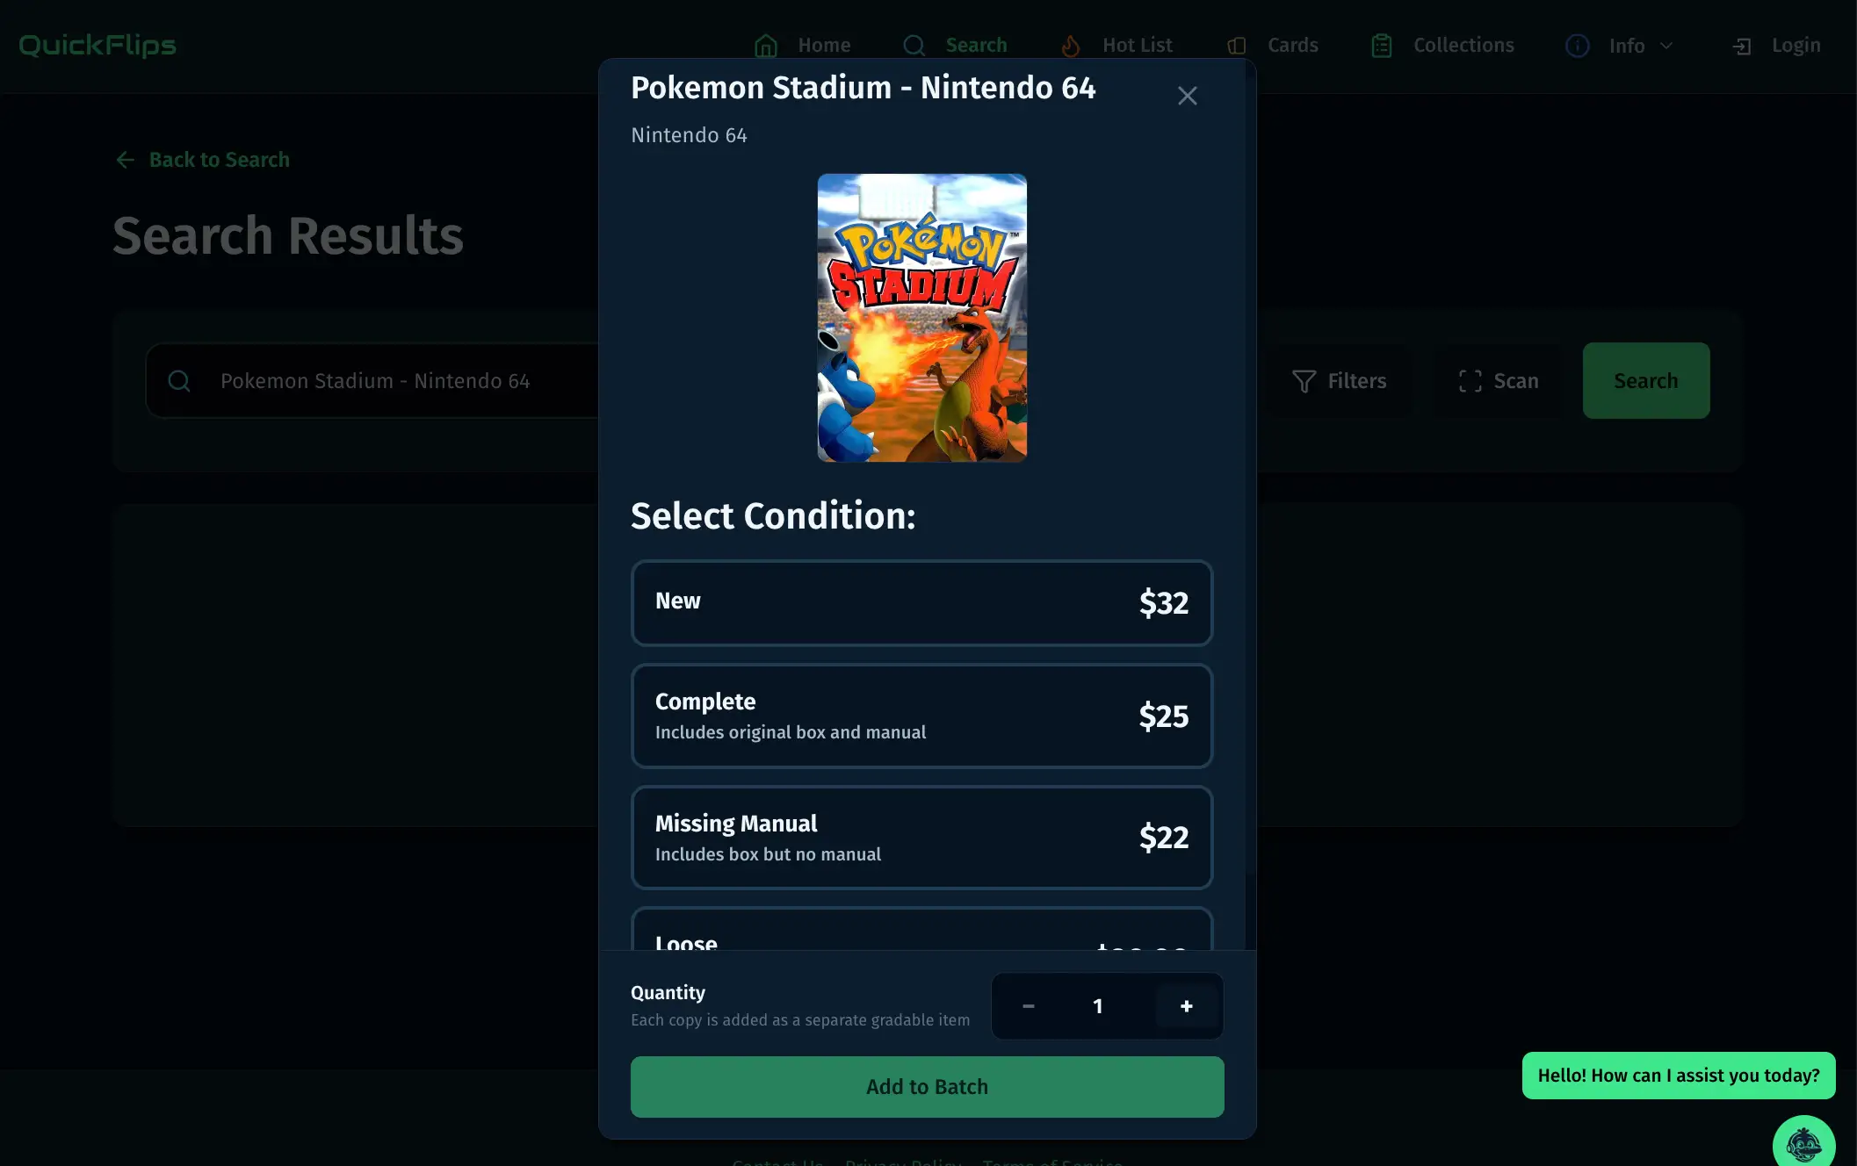Click the Scan frame icon
Screen dimensions: 1857x1166
1470,380
